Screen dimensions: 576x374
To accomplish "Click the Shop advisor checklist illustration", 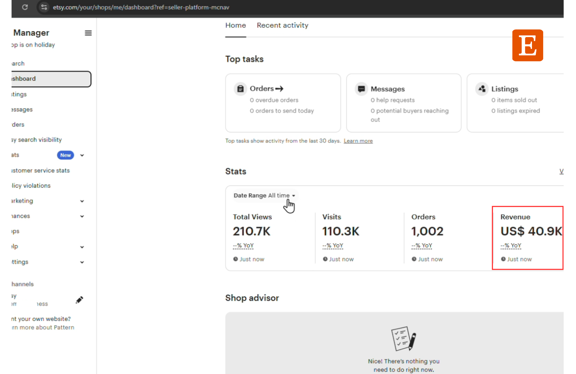I will (x=403, y=339).
